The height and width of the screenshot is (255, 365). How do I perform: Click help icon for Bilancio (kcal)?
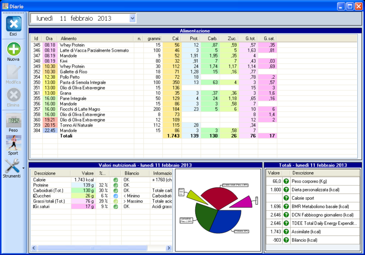pos(286,240)
